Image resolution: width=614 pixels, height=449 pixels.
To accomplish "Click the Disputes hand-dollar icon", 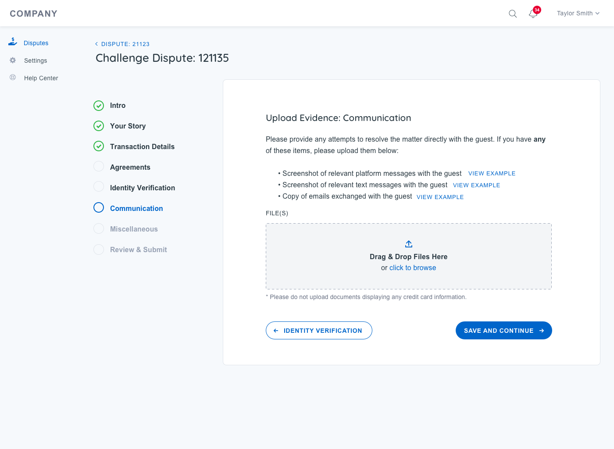I will point(13,42).
